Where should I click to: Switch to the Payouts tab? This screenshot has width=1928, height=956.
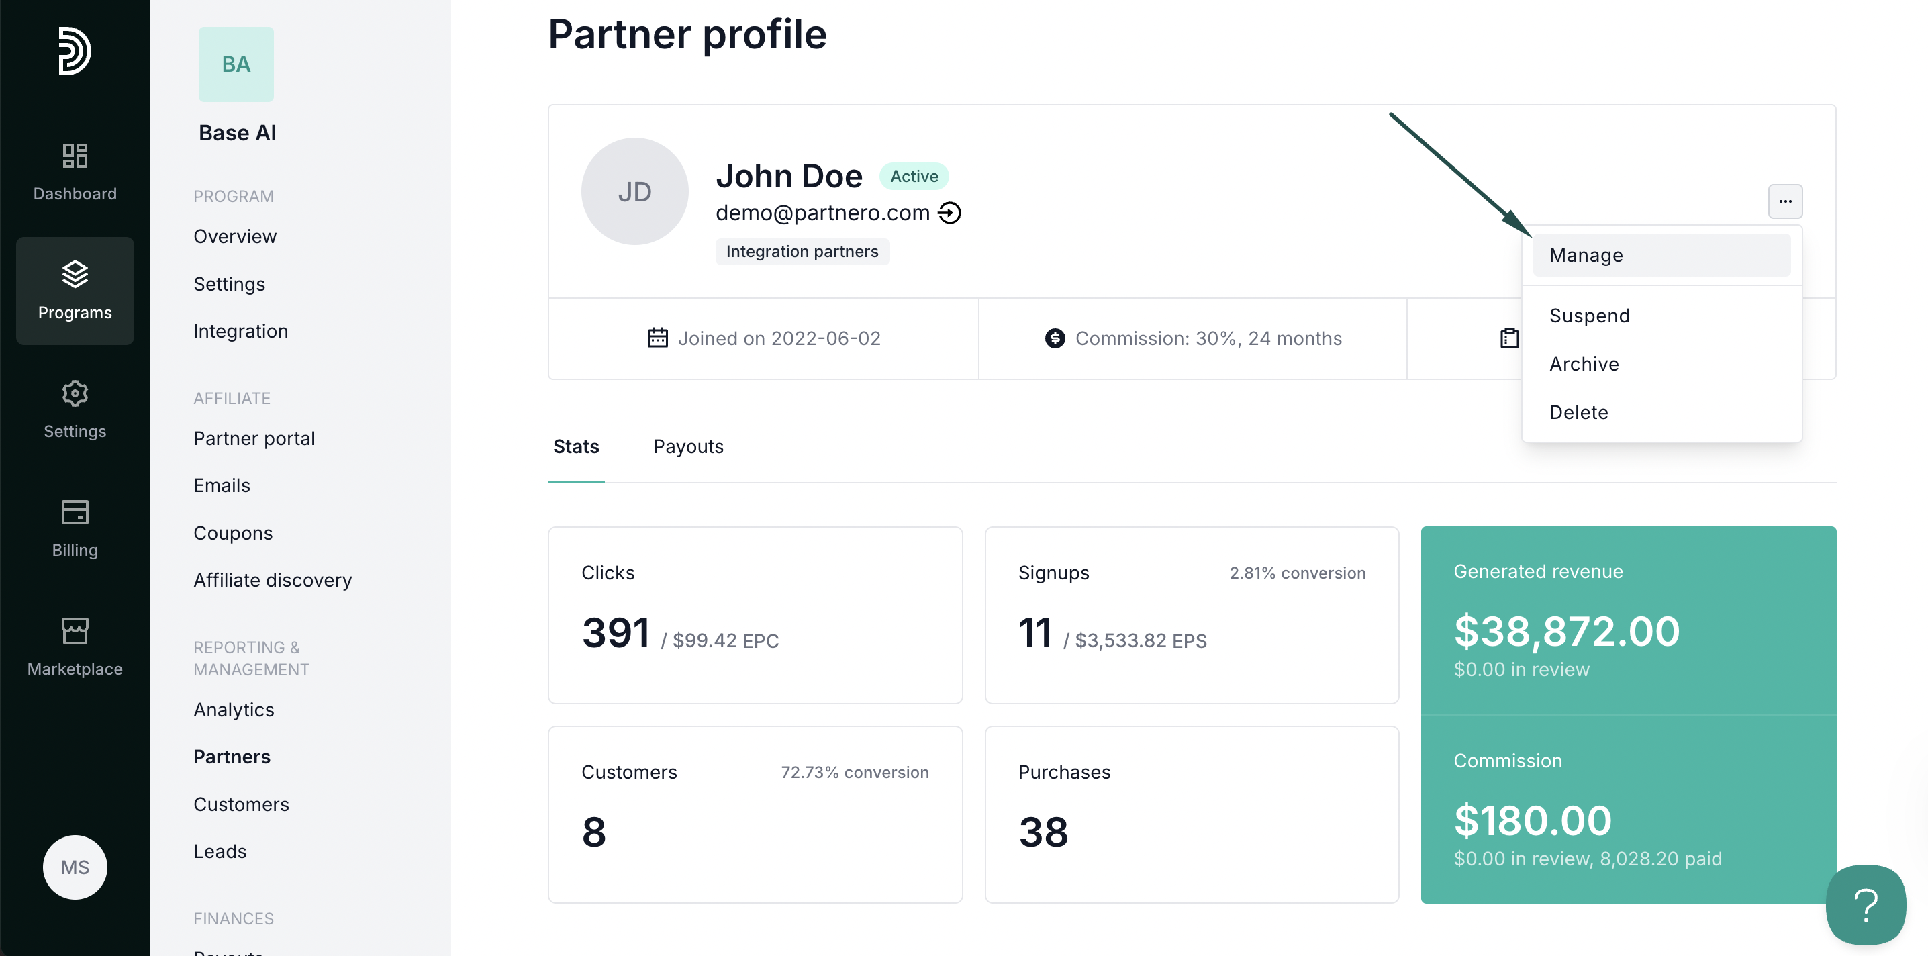pyautogui.click(x=688, y=447)
